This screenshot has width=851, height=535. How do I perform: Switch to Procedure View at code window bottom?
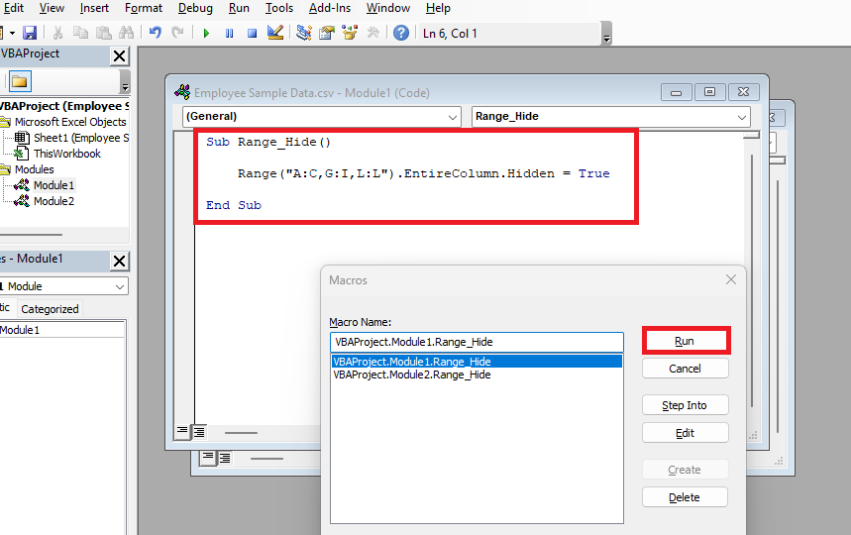coord(182,432)
